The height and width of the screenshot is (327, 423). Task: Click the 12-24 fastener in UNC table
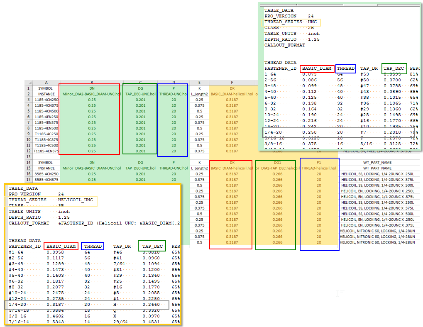point(271,120)
